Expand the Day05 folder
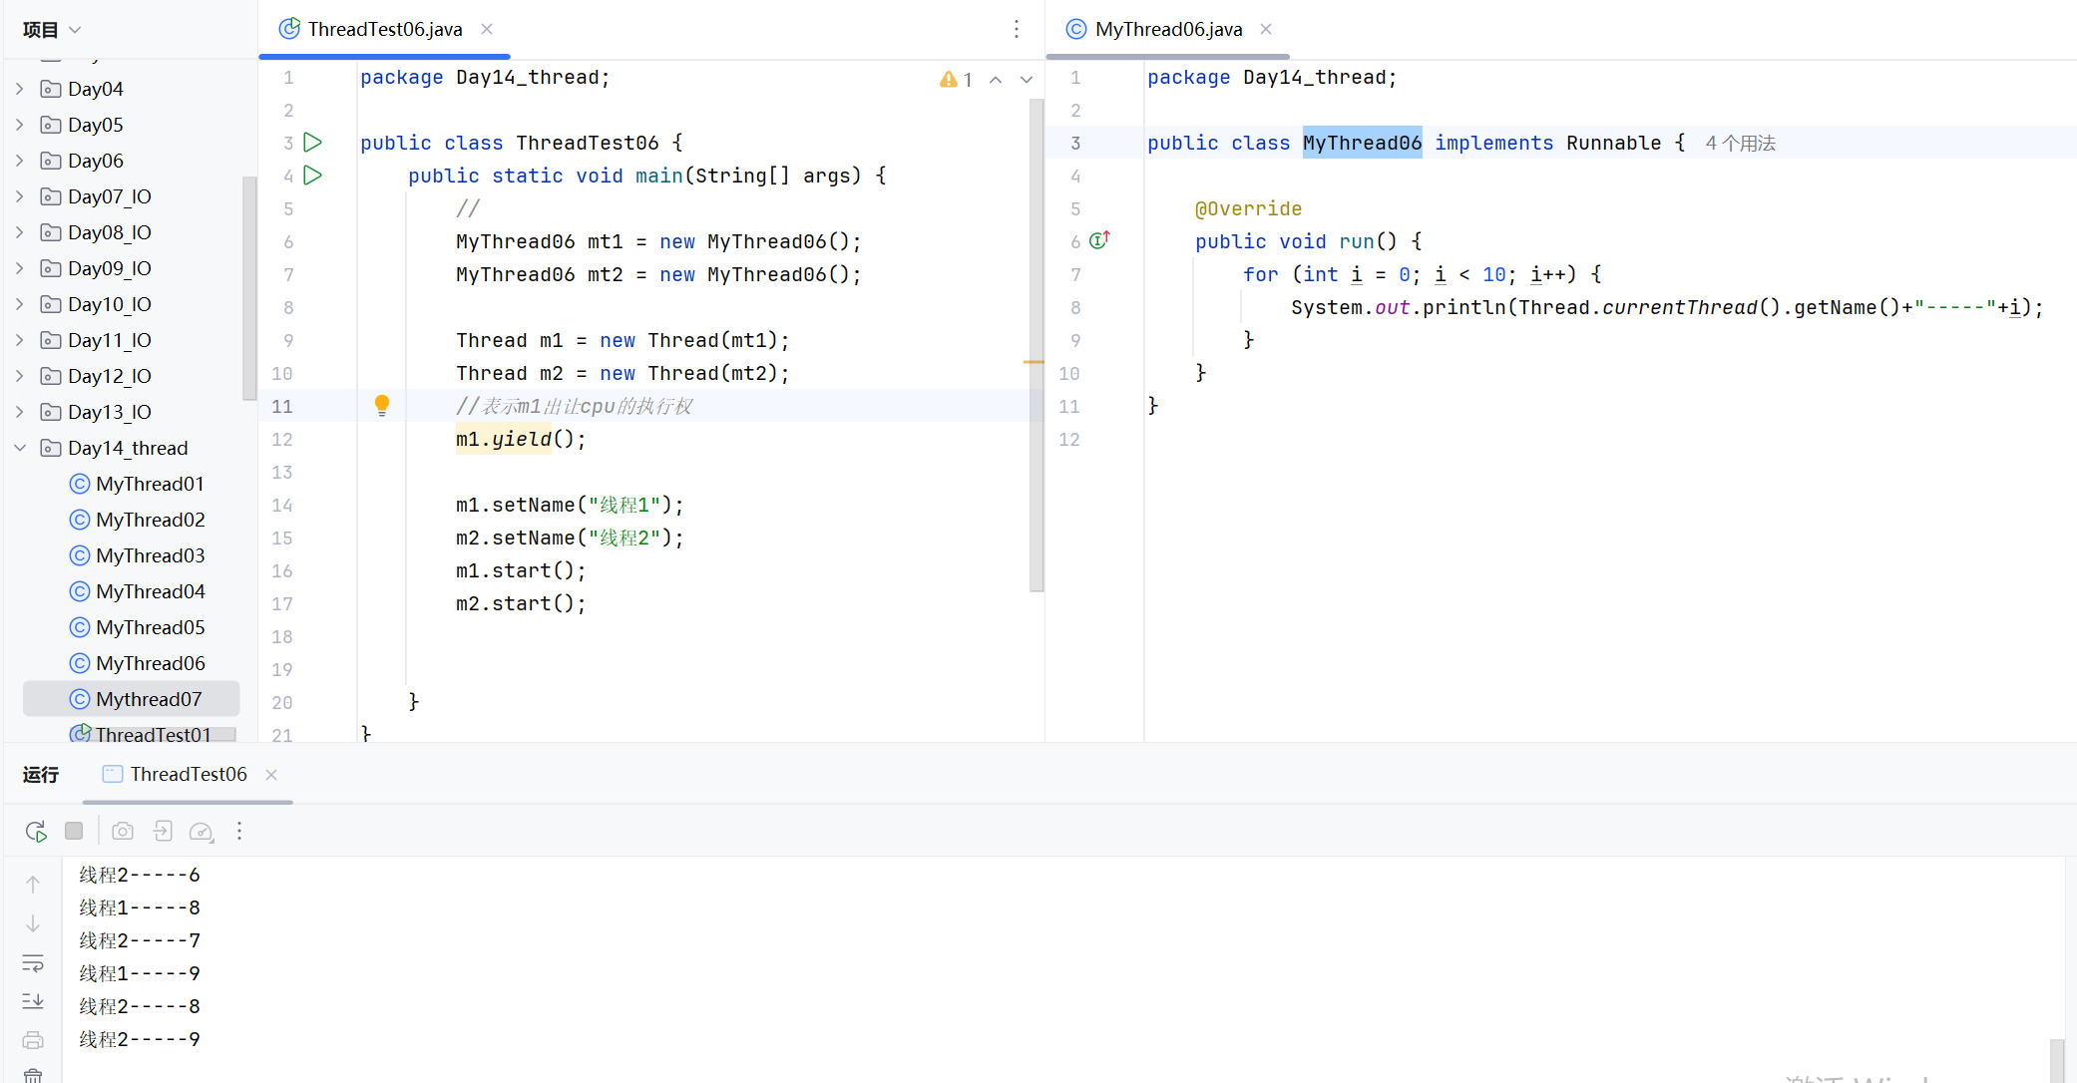This screenshot has height=1083, width=2077. point(20,125)
